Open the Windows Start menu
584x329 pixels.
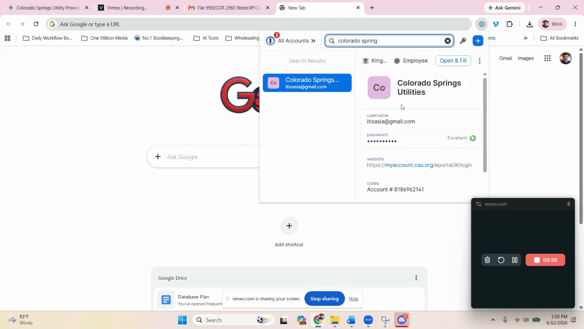(182, 320)
